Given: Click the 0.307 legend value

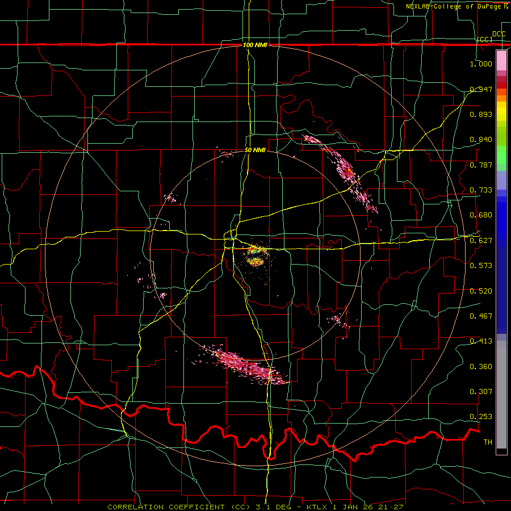Looking at the screenshot, I should (481, 392).
